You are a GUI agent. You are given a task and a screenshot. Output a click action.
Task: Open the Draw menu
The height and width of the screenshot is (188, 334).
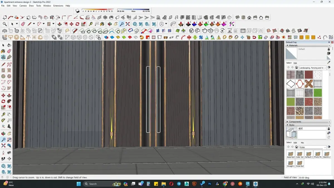pyautogui.click(x=31, y=6)
